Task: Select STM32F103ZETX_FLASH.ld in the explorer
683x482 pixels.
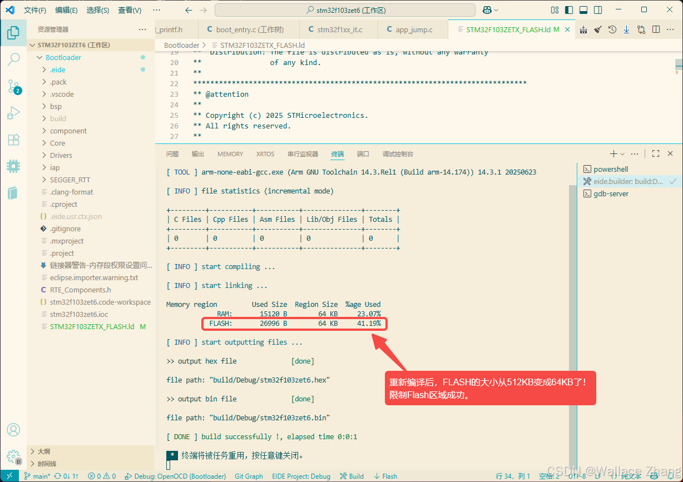Action: coord(91,326)
